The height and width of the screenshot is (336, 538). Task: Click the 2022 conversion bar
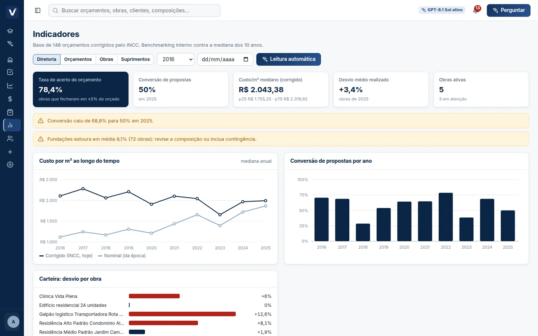pos(446,217)
